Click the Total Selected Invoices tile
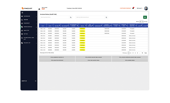This screenshot has height=103, width=170. pyautogui.click(x=57, y=60)
